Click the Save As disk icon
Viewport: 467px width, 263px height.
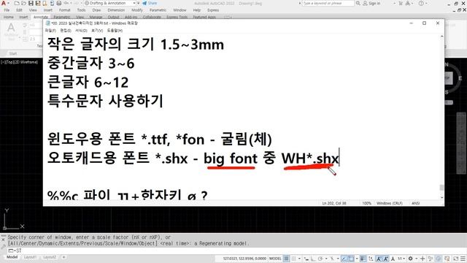click(38, 3)
